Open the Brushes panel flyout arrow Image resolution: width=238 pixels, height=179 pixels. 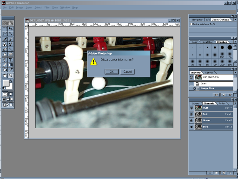coord(235,42)
